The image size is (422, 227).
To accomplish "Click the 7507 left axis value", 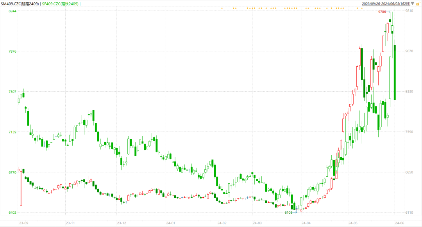I will tap(13, 92).
